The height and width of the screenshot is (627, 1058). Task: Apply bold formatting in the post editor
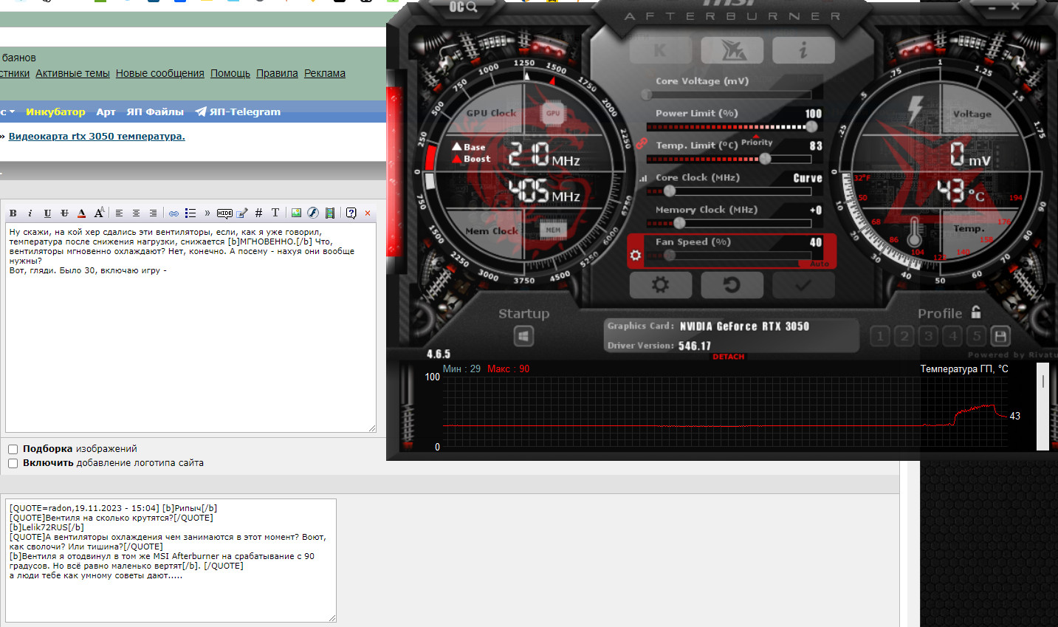pyautogui.click(x=13, y=213)
